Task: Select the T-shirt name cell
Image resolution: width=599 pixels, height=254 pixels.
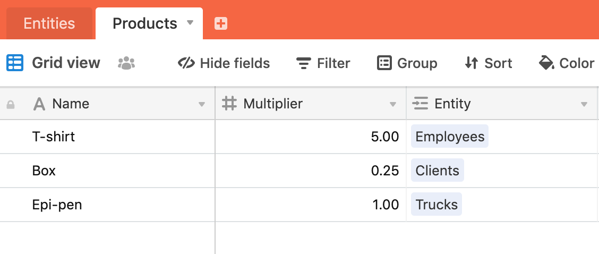Action: coord(108,137)
